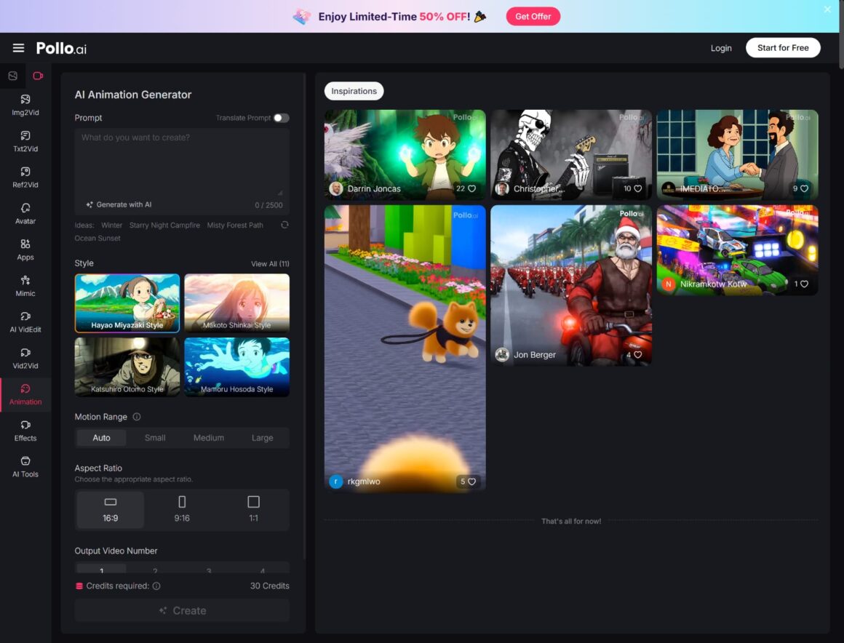Open the Avatar tool
Viewport: 844px width, 643px height.
click(x=25, y=213)
